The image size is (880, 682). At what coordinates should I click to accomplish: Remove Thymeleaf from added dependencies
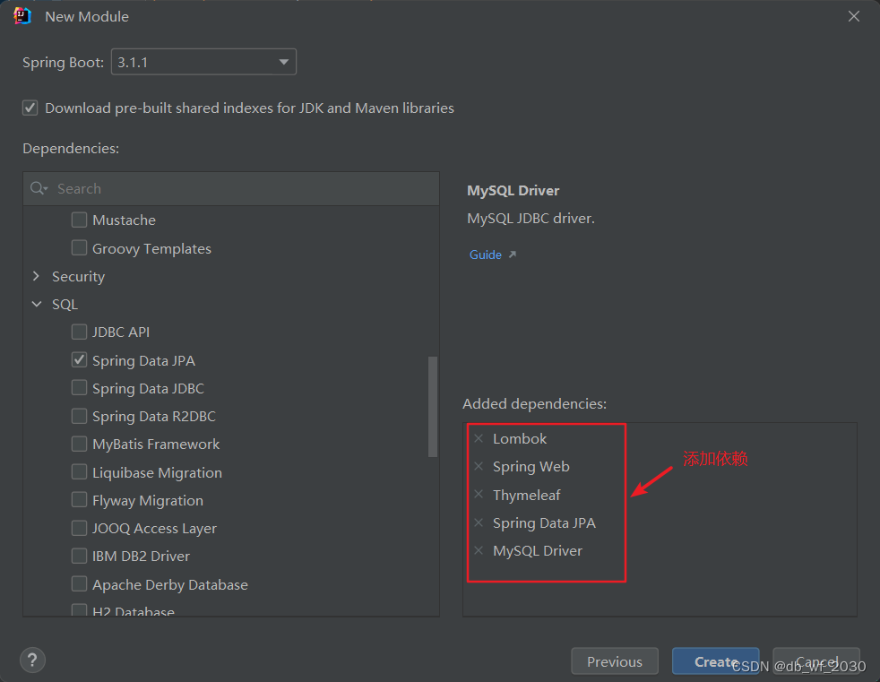(x=479, y=495)
